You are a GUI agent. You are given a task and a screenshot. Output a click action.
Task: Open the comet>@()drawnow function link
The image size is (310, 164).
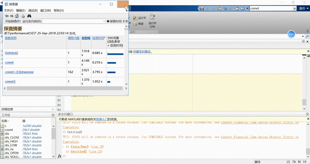19,72
